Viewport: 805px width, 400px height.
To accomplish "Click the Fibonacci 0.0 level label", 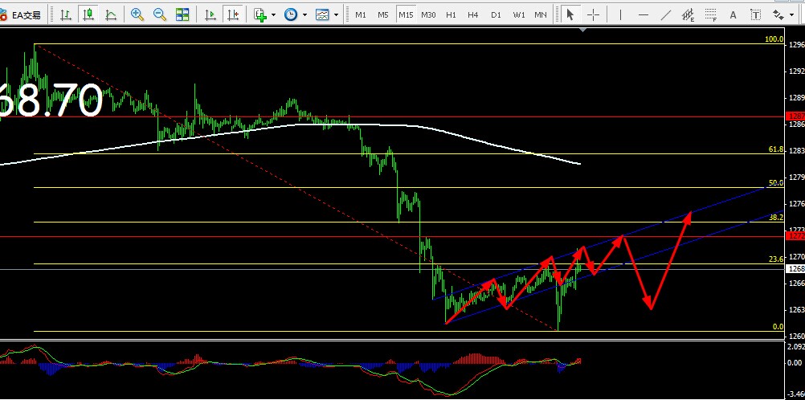I will click(x=778, y=327).
